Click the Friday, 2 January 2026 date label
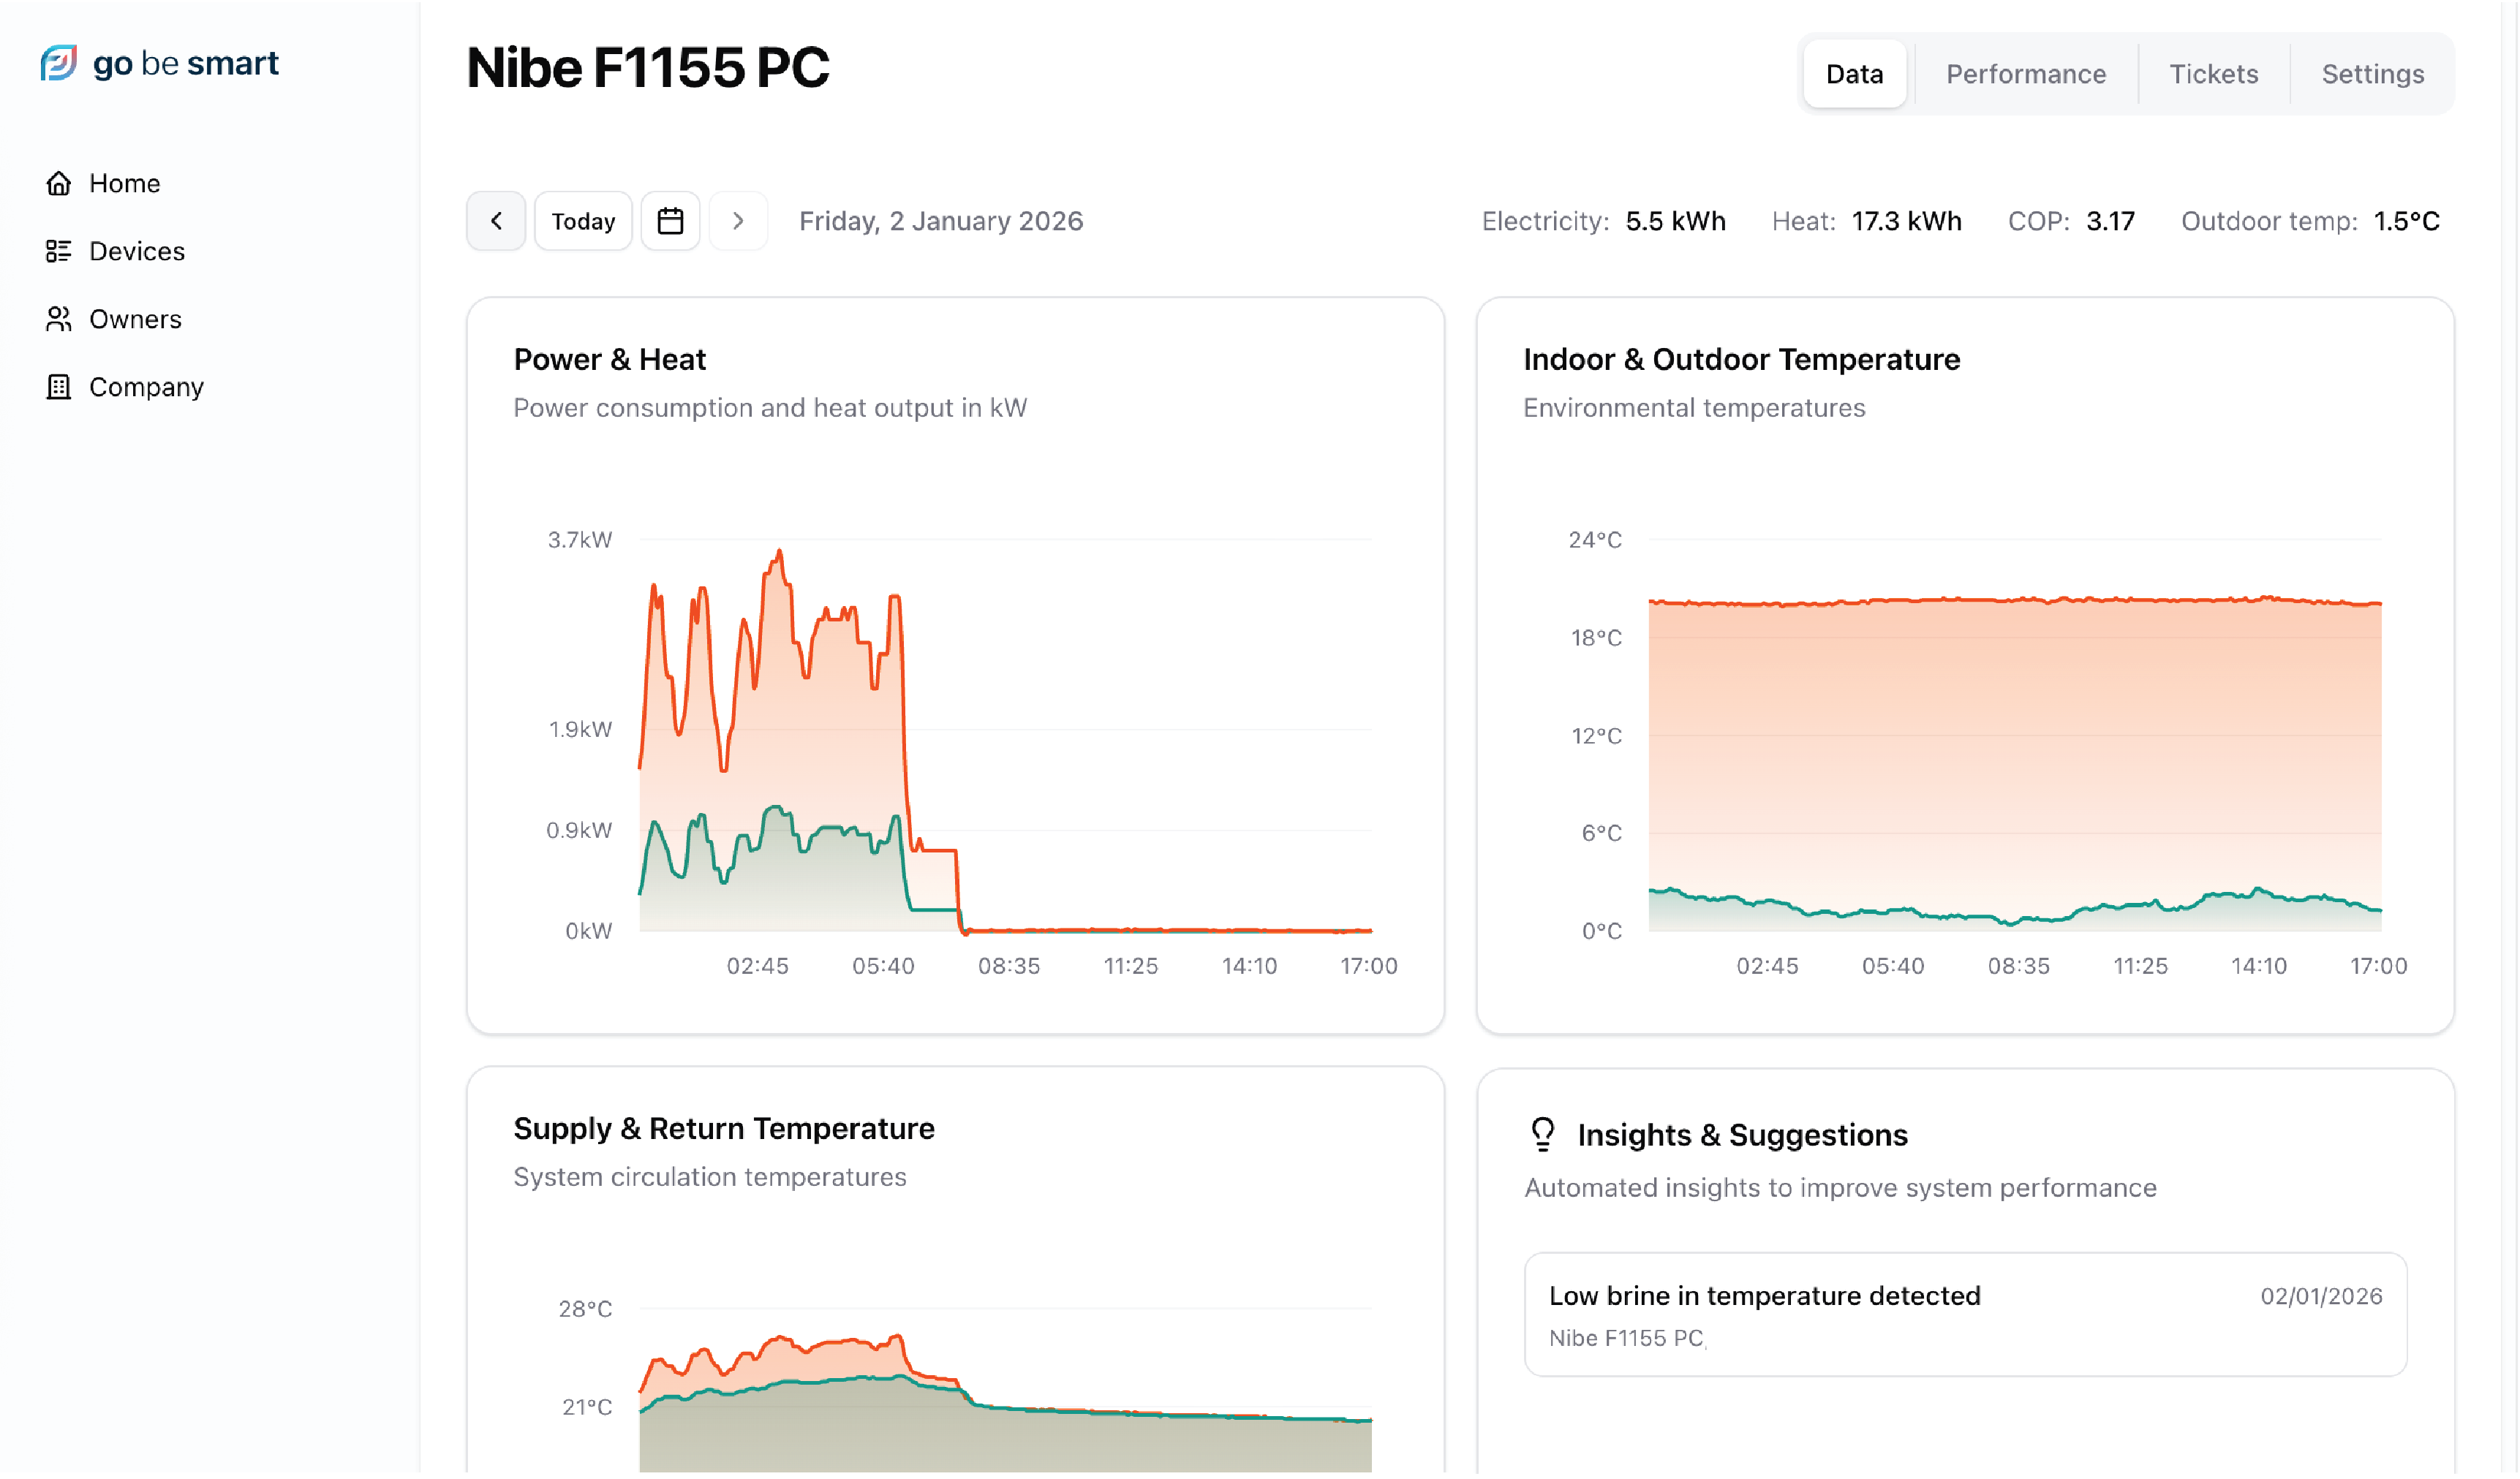Viewport: 2520px width, 1479px height. [940, 220]
